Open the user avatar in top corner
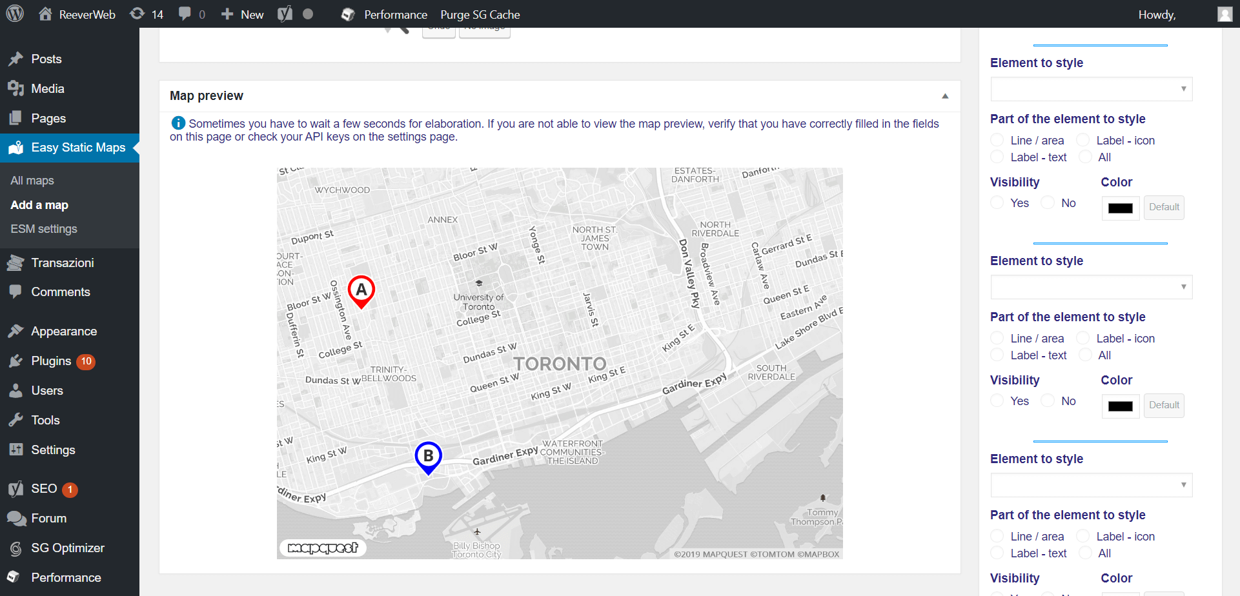This screenshot has width=1240, height=596. tap(1225, 14)
